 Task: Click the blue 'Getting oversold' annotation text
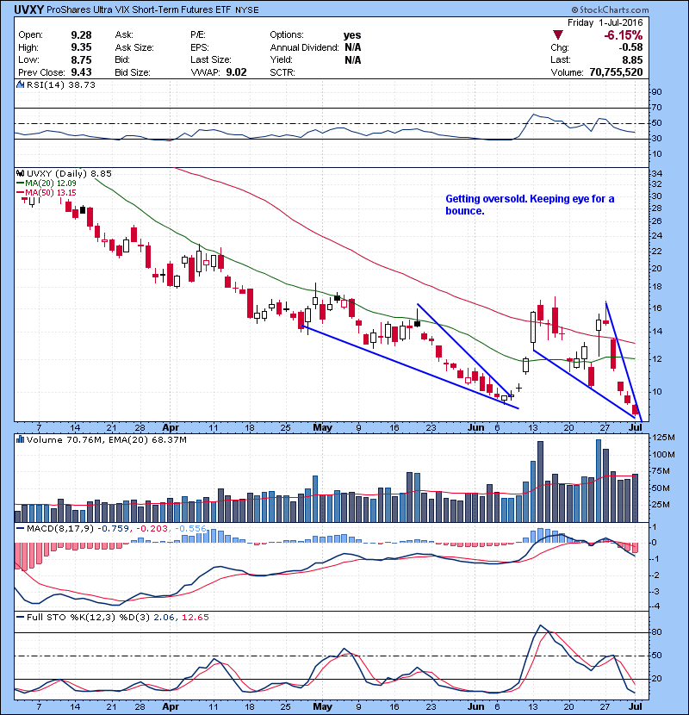[530, 205]
